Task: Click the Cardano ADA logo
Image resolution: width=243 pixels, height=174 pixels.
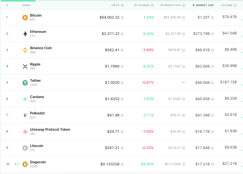Action: [x=25, y=99]
